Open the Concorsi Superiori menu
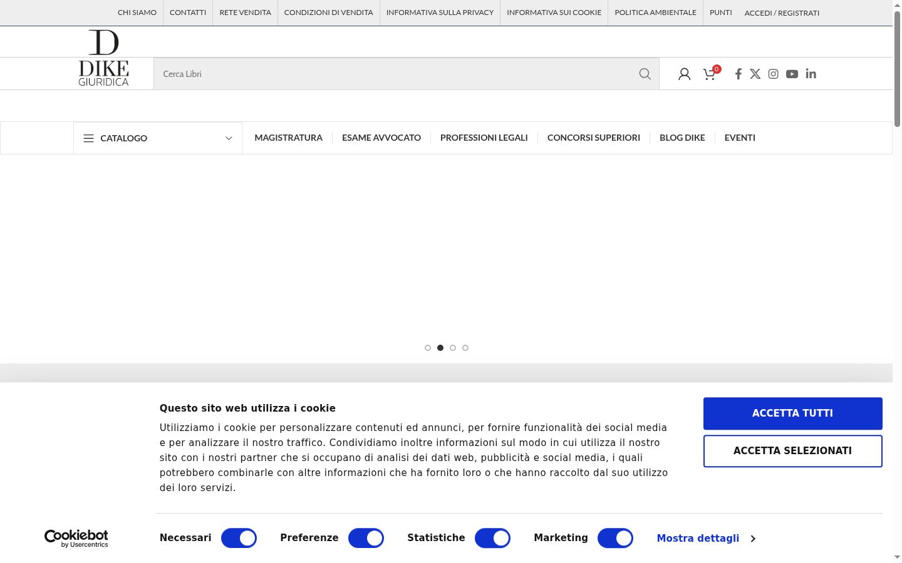Screen dimensions: 902x563 pos(594,138)
